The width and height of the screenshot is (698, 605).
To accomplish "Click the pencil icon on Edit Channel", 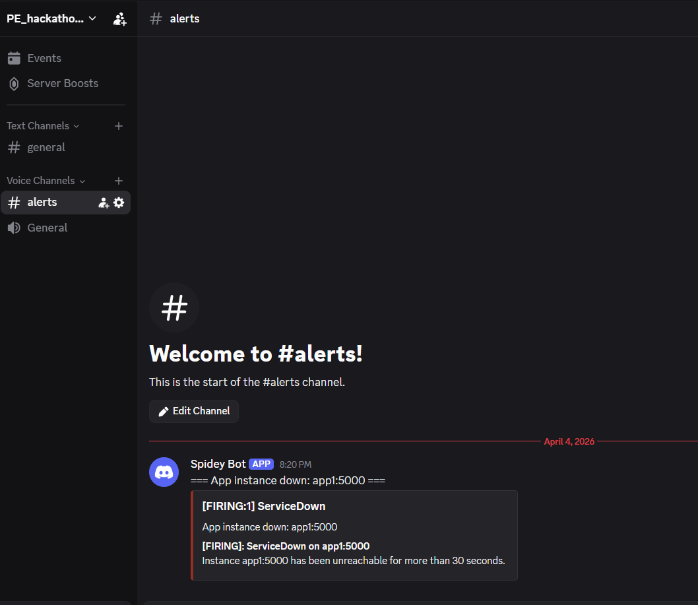I will coord(164,412).
